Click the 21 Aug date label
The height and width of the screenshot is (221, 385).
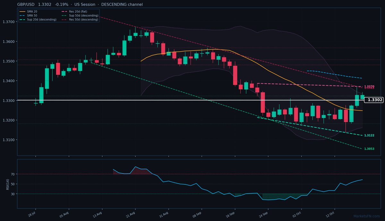tap(131, 214)
